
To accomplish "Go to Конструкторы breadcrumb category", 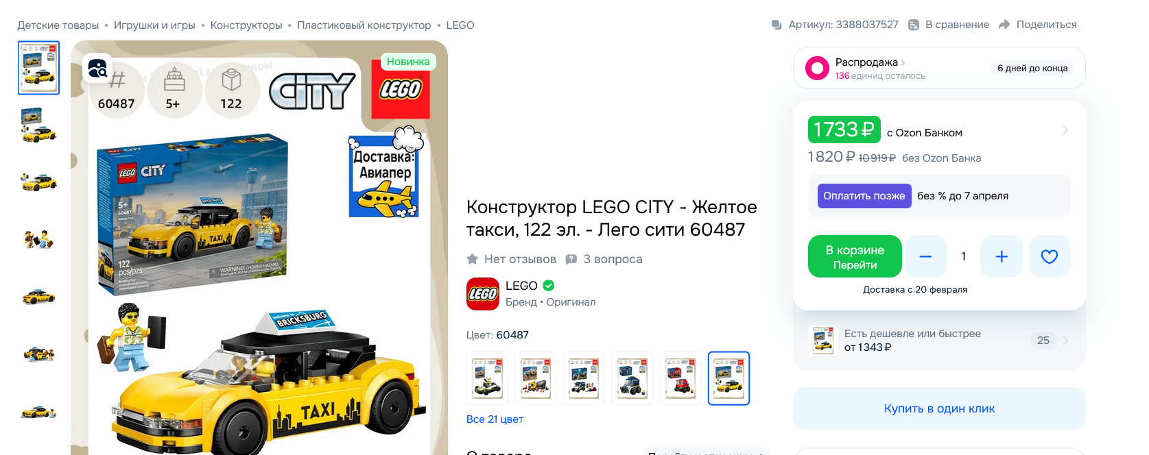I will [246, 25].
